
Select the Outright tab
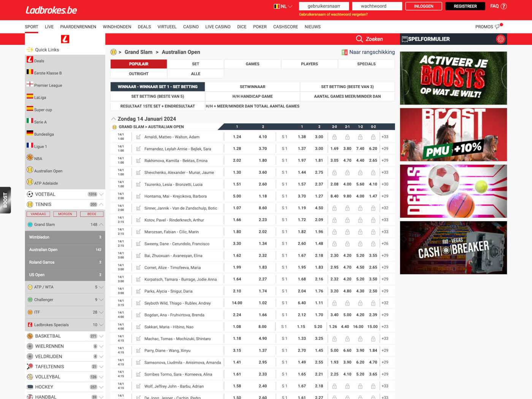139,74
